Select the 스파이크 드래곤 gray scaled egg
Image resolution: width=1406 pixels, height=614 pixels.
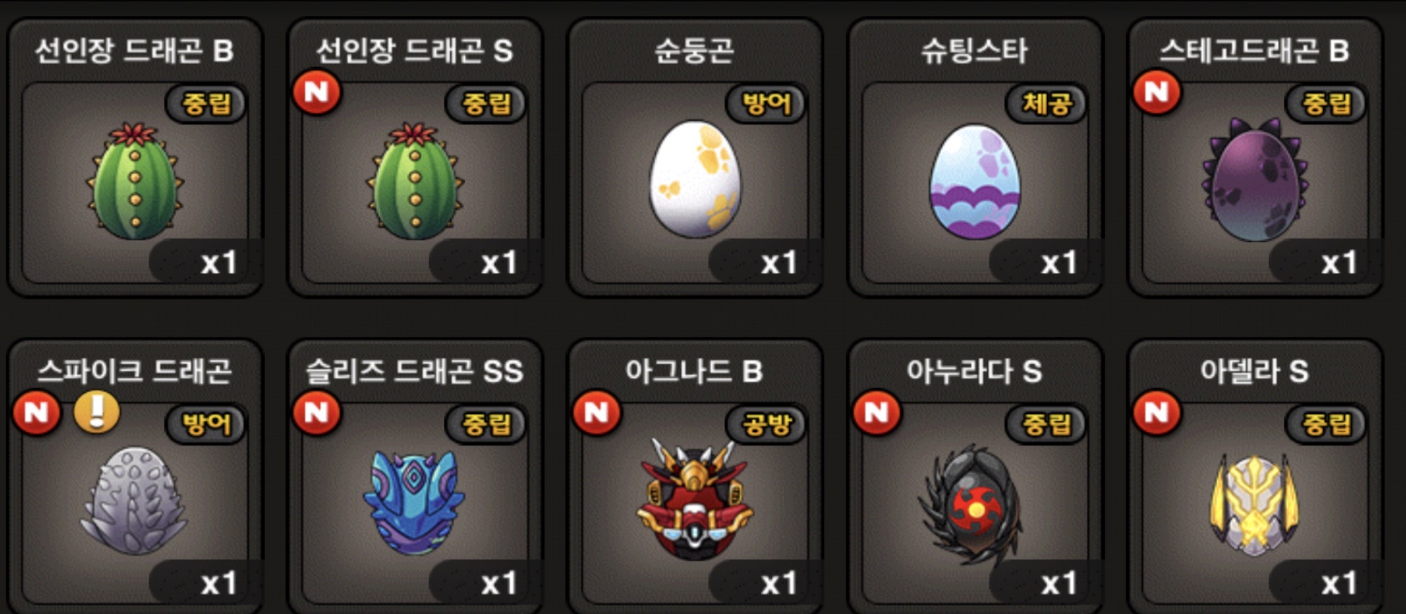tap(135, 502)
